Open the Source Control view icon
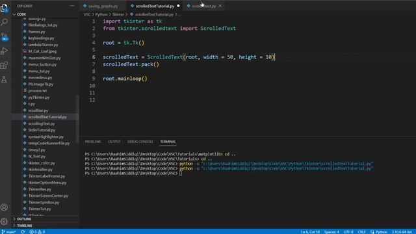This screenshot has height=234, width=416. (5, 36)
